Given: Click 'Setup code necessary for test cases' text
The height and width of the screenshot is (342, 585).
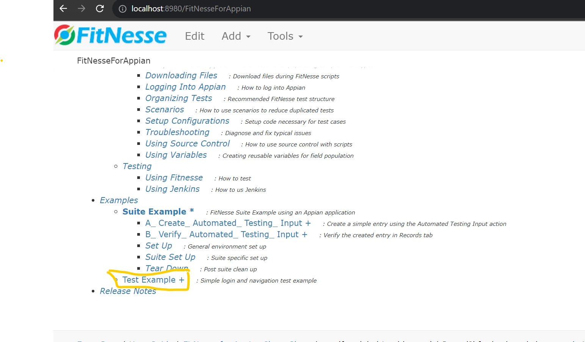Looking at the screenshot, I should 295,122.
